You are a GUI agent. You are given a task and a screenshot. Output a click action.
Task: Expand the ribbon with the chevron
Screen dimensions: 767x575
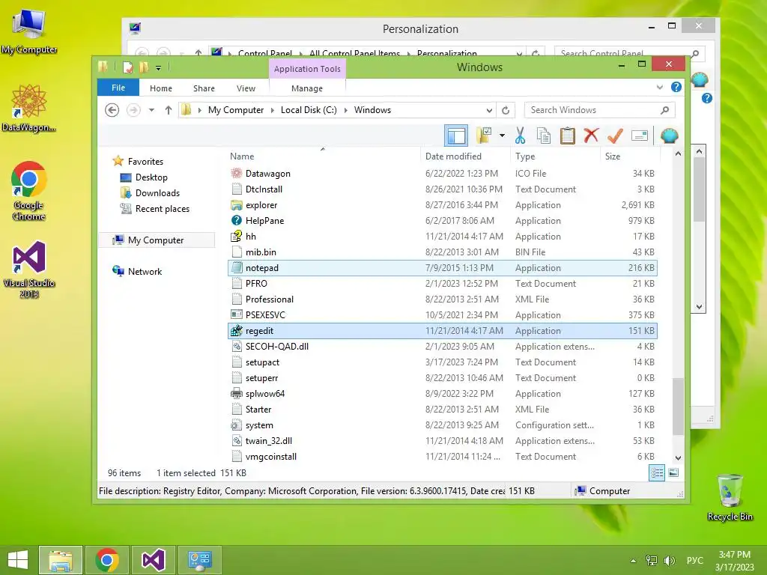pyautogui.click(x=659, y=88)
